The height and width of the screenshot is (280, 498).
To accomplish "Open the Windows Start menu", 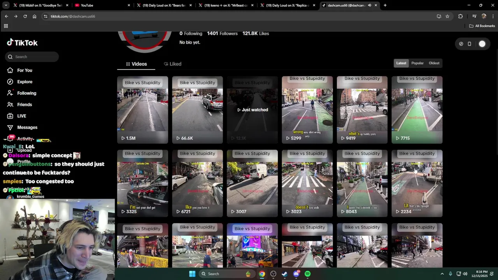I will (192, 274).
